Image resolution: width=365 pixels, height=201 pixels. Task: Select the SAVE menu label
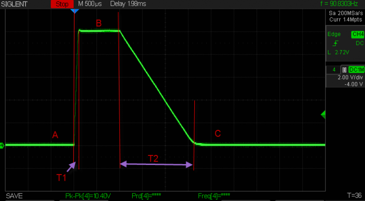tap(14, 196)
